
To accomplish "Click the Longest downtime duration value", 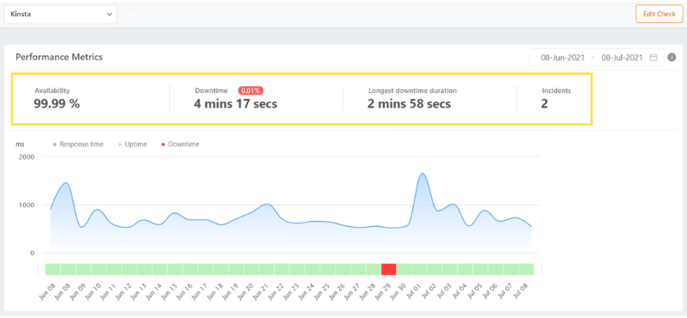I will (410, 104).
